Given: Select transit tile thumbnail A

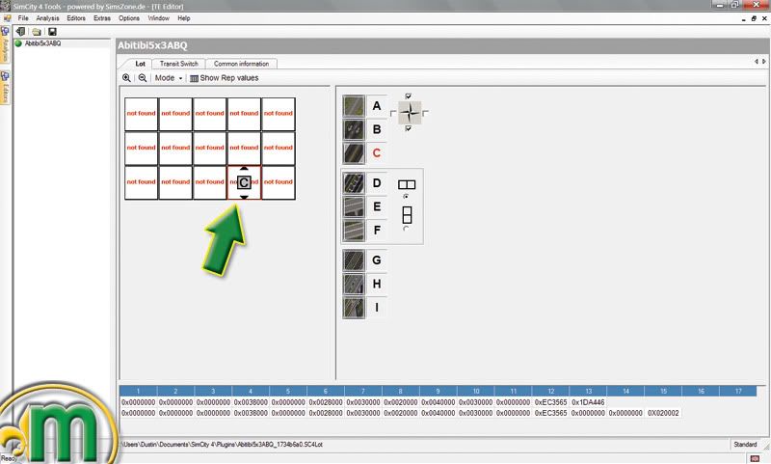Looking at the screenshot, I should point(354,105).
